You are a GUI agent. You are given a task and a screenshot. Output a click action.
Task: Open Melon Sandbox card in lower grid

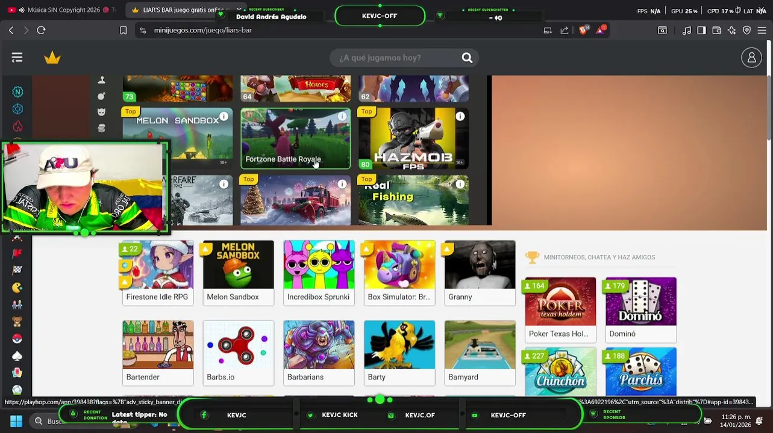(x=238, y=273)
